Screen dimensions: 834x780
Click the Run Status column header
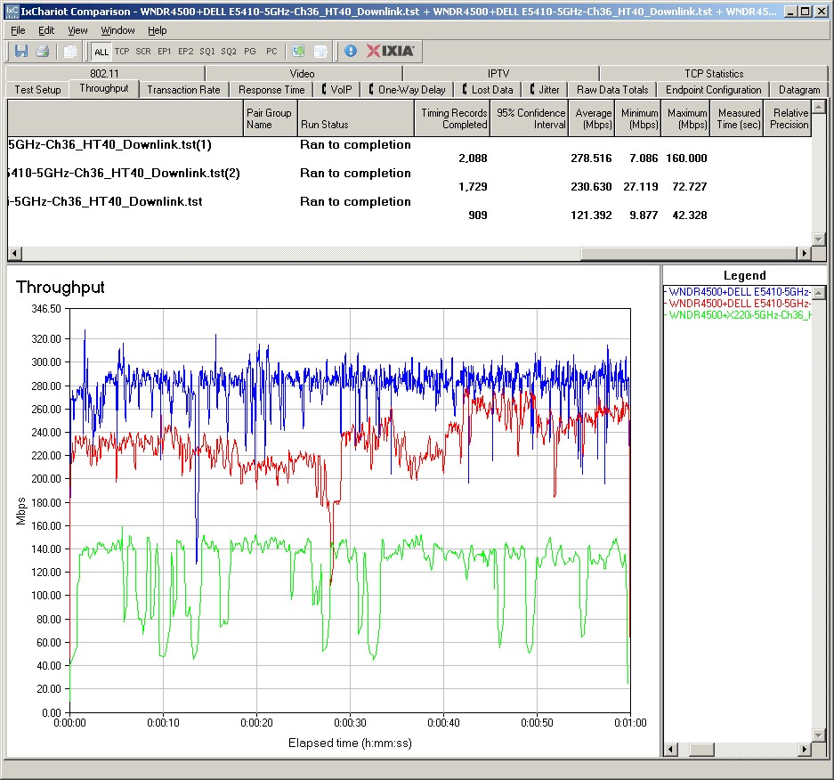coord(355,118)
